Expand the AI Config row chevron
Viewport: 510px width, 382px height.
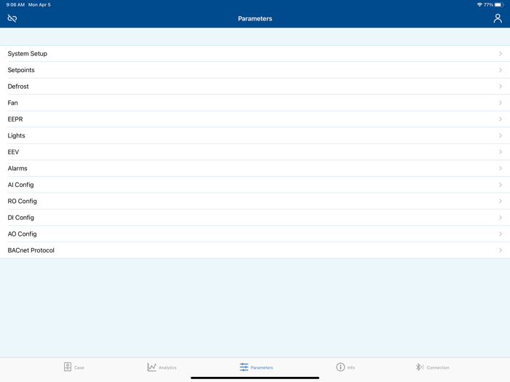(x=501, y=185)
